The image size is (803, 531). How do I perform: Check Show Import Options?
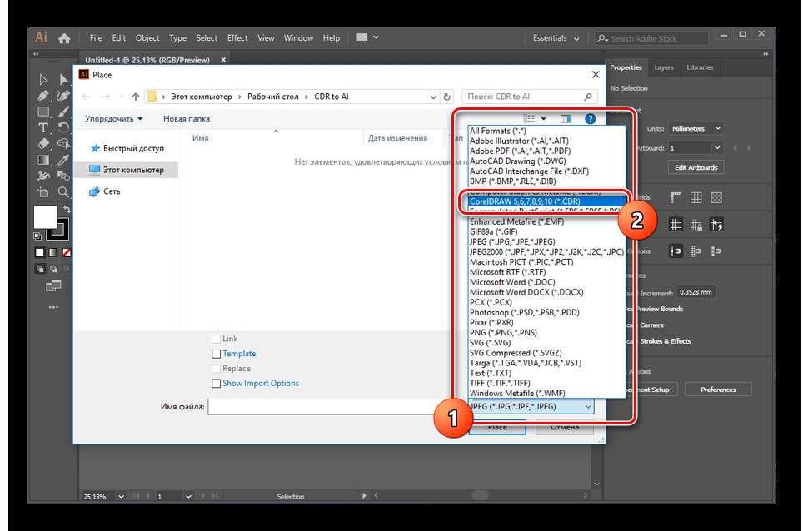(217, 384)
